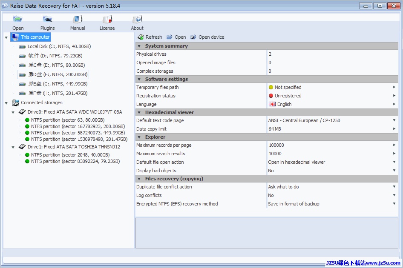Collapse the Explorer section
This screenshot has width=403, height=268.
(139, 137)
